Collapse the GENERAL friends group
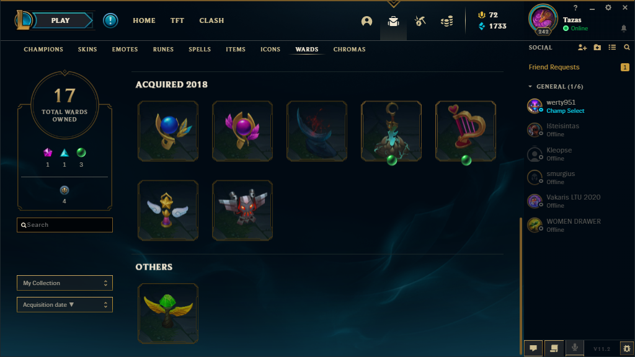This screenshot has width=635, height=357. (530, 87)
